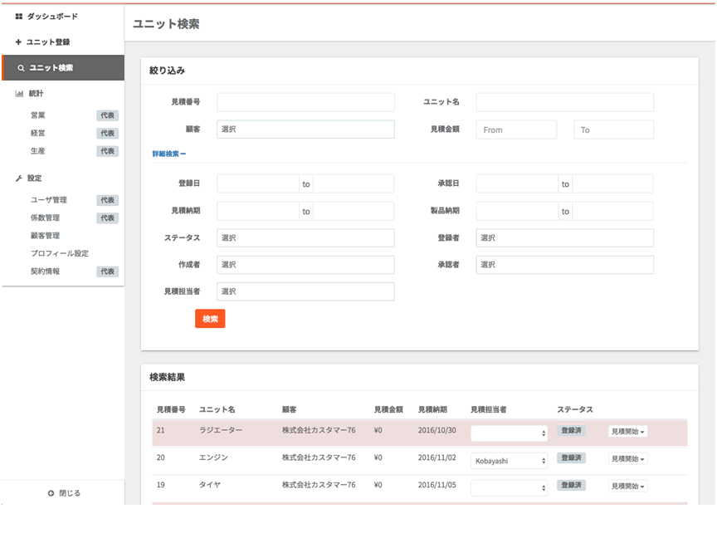
Task: Click the bar chart icon beside 統計
Action: (x=19, y=94)
